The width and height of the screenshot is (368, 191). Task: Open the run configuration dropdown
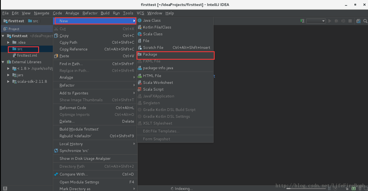(316, 21)
